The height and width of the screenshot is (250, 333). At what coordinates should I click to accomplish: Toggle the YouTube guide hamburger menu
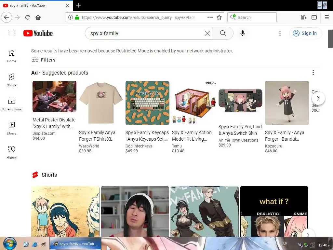tap(12, 33)
